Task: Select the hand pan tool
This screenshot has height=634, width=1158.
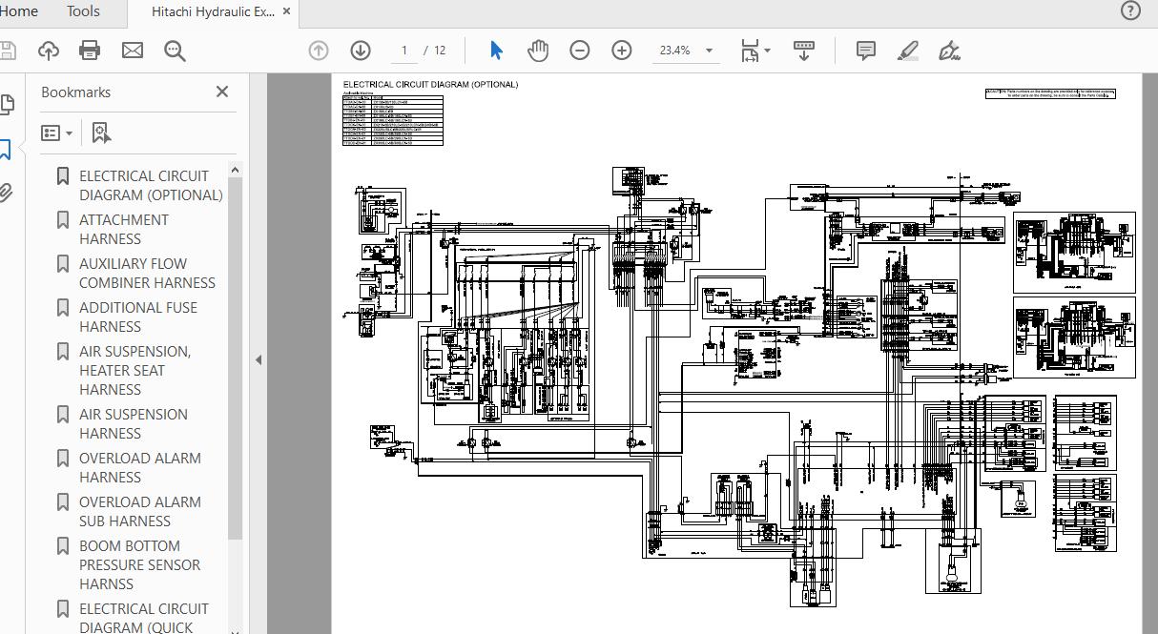Action: point(538,51)
